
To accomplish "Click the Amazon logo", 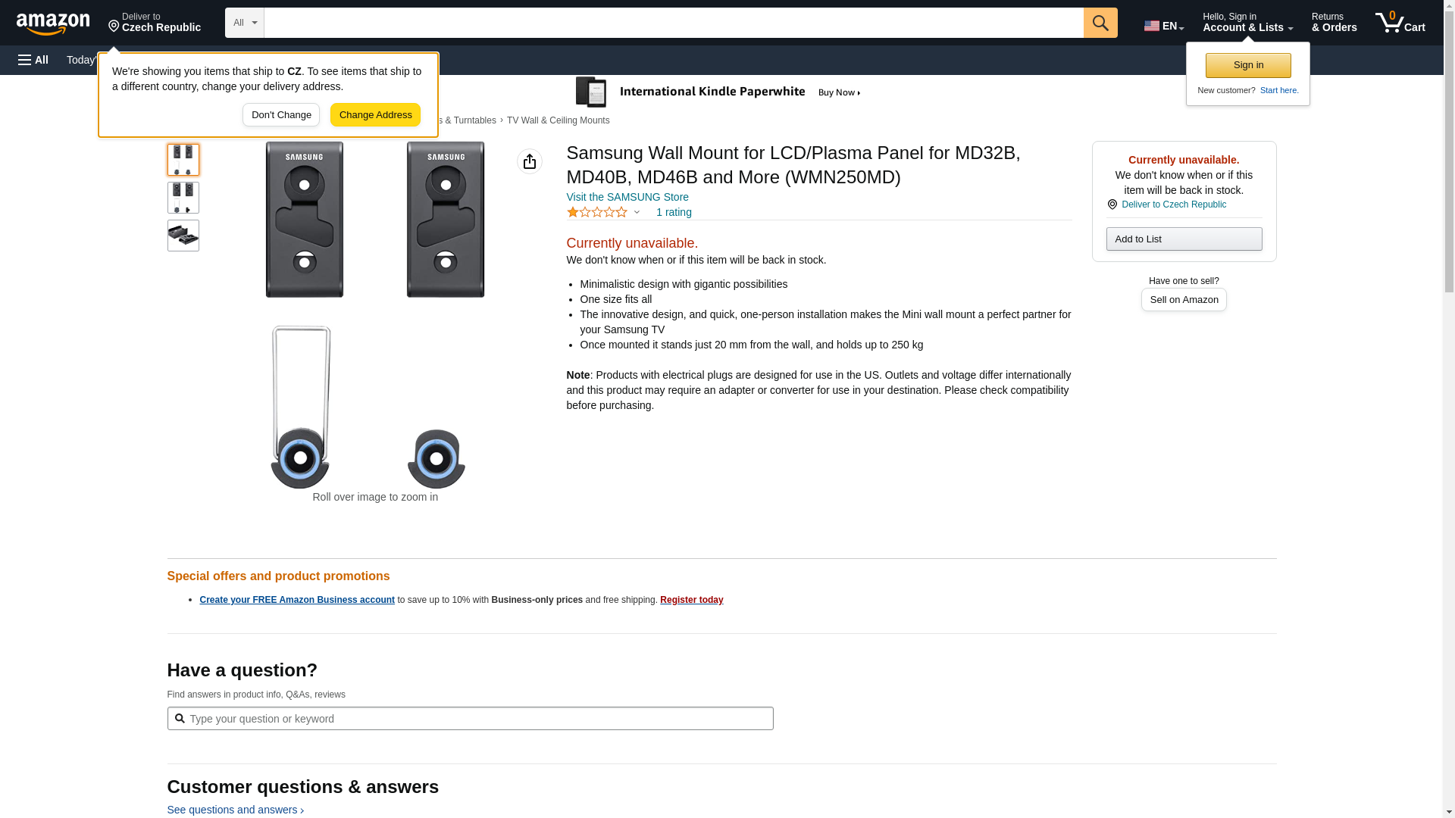I will coord(53,23).
